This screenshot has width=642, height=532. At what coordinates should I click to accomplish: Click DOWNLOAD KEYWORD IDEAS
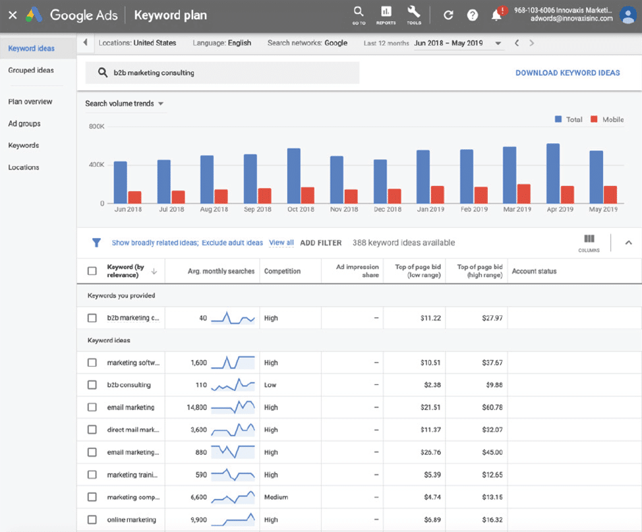pyautogui.click(x=568, y=73)
